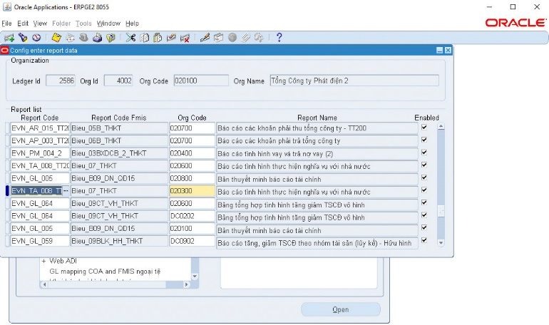Select 'GL mapping COA and FMIS ngoại tệ' in Navigator
549x325 pixels.
click(x=105, y=272)
